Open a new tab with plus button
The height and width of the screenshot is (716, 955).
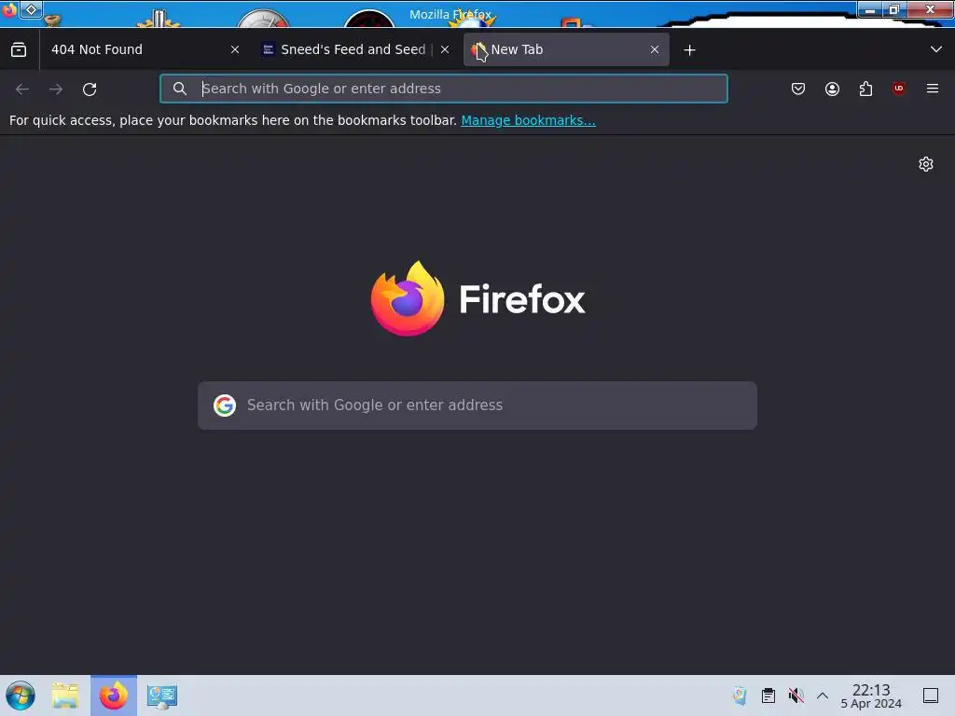[689, 50]
